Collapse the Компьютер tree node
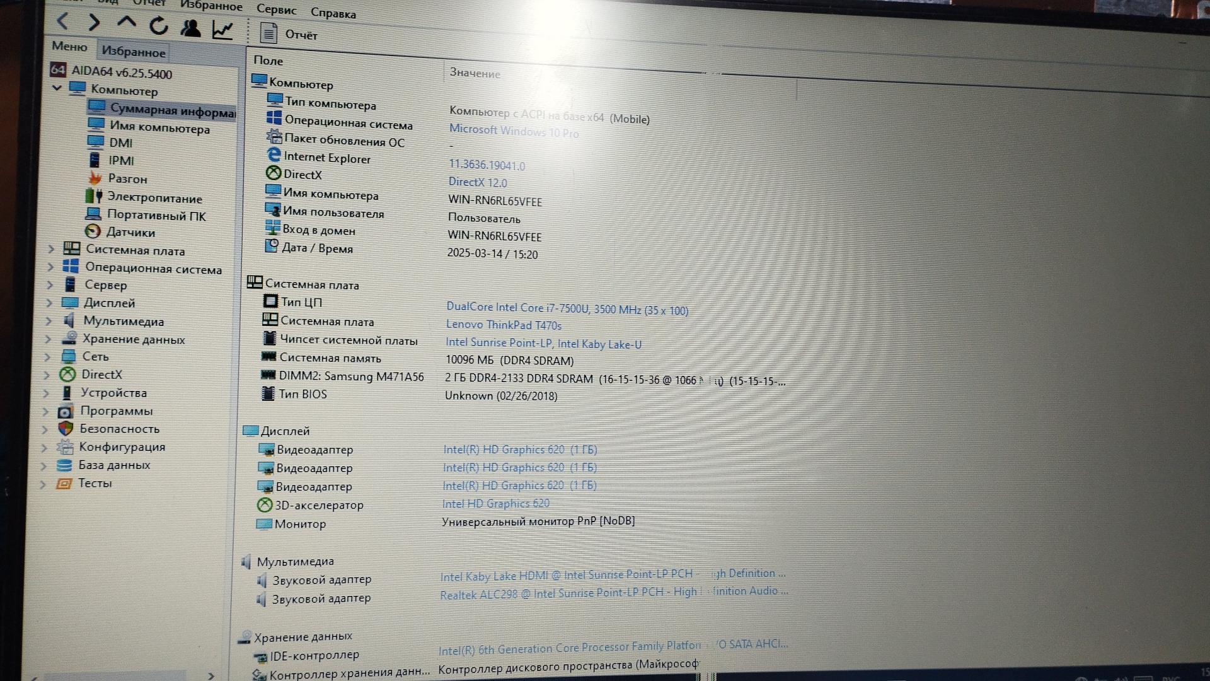1210x681 pixels. point(57,88)
